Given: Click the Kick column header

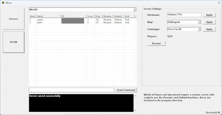Looking at the screenshot, I should pos(129,16).
